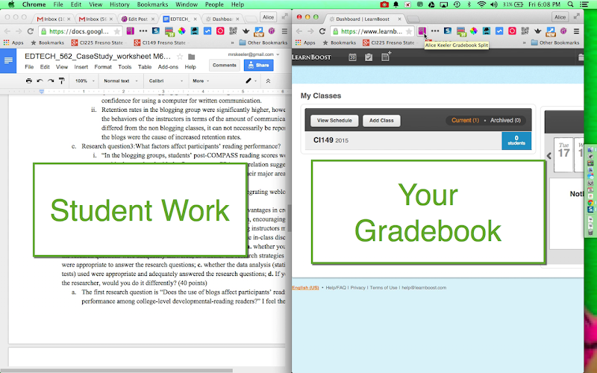
Task: Click the blue S extension icon in the LearnBoost window
Action: (x=448, y=31)
